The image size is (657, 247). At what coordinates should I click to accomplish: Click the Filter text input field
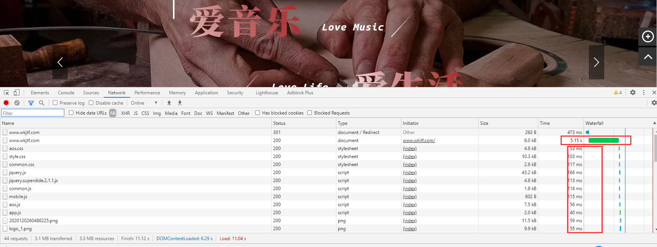click(33, 113)
